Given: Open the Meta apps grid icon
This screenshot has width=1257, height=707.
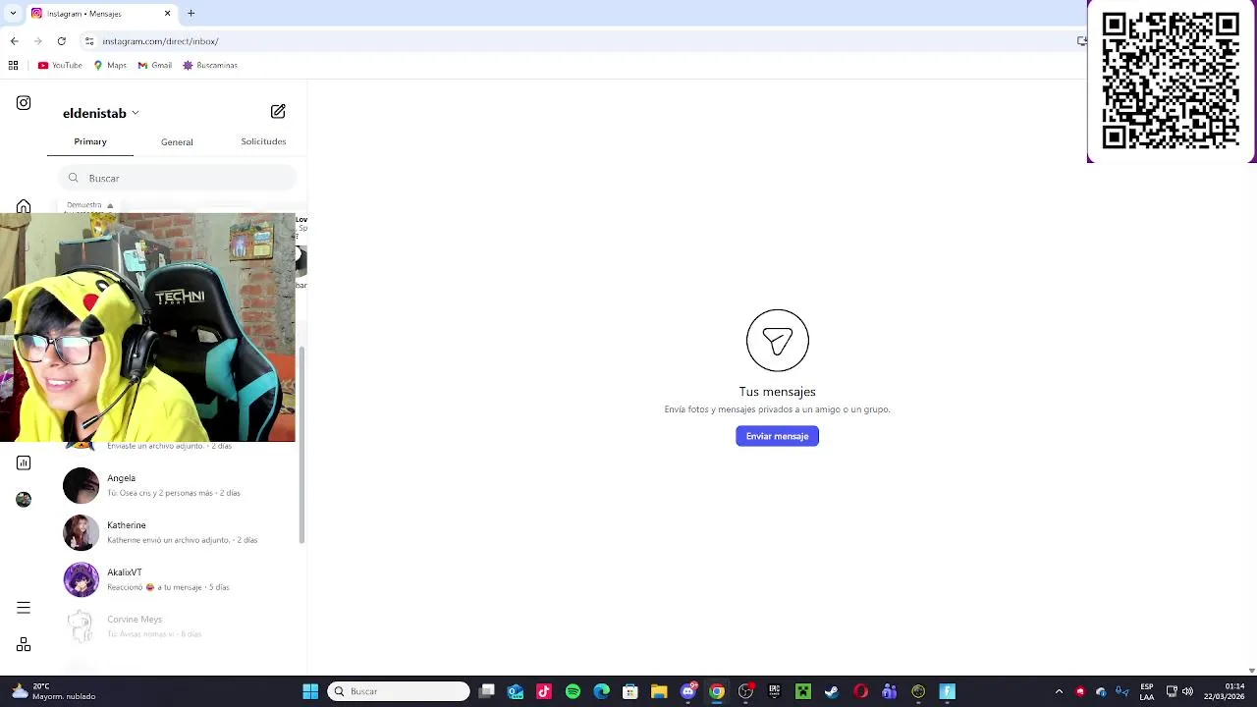Looking at the screenshot, I should click(x=24, y=644).
